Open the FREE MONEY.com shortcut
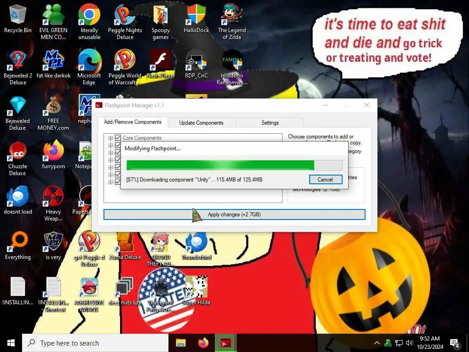 (x=53, y=114)
